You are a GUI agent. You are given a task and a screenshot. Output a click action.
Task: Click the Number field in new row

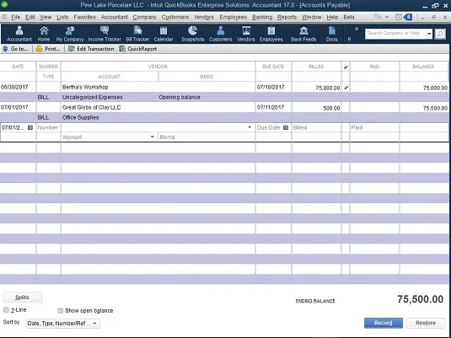point(48,127)
